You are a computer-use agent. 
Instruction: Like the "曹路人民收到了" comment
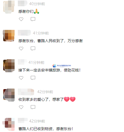(x=21, y=48)
